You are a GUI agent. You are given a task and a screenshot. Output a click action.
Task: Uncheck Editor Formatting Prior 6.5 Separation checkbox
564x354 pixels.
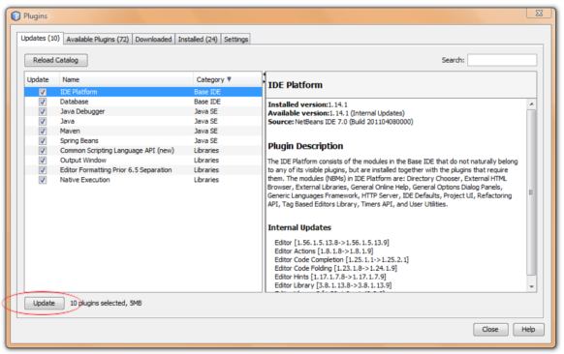pos(43,170)
